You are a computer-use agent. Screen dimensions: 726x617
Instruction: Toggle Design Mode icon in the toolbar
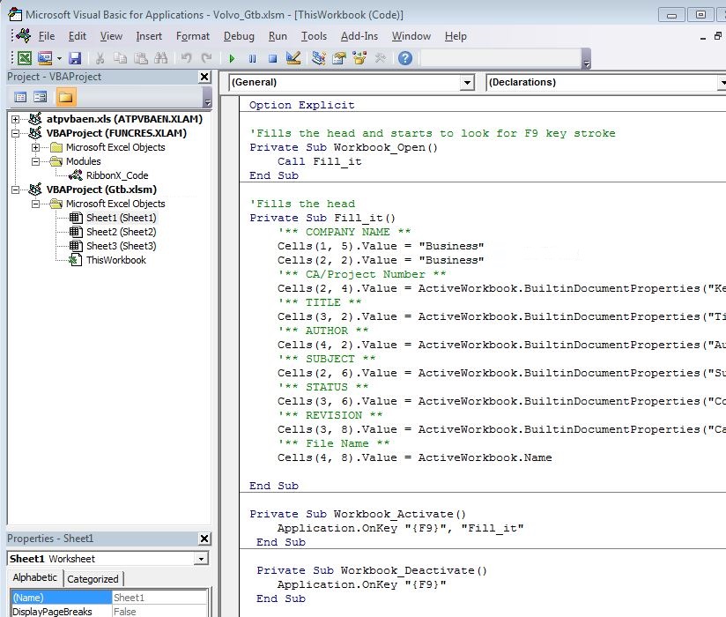tap(294, 58)
